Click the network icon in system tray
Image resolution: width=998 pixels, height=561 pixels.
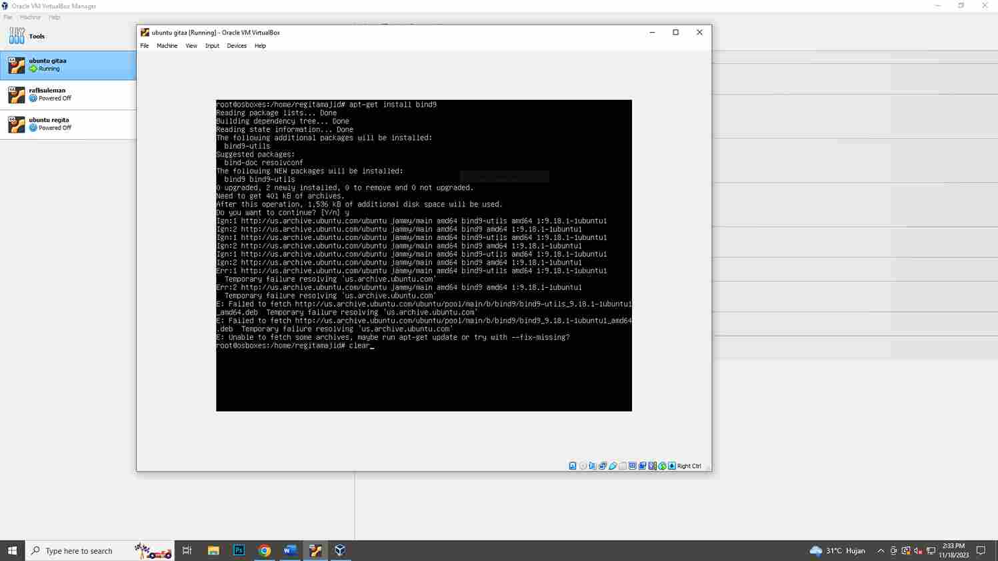tap(931, 551)
